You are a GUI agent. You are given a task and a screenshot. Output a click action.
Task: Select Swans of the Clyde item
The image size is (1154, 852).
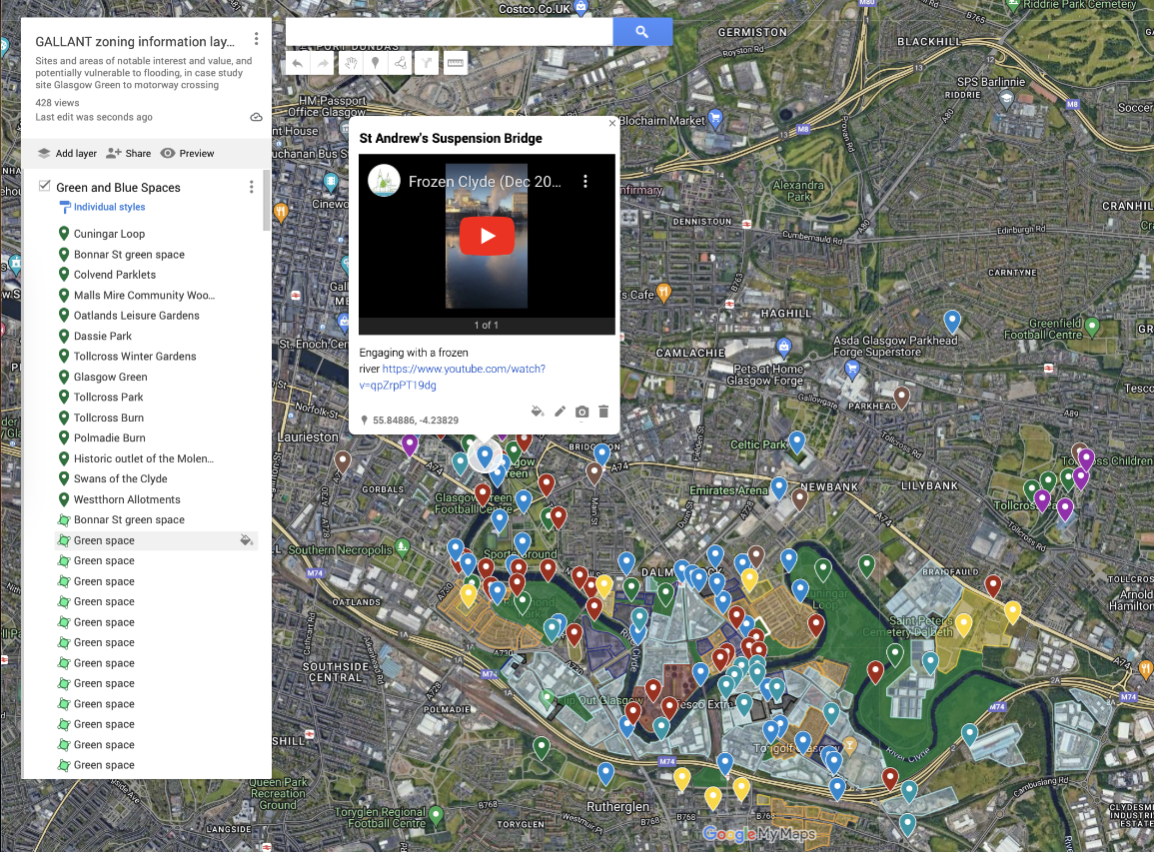pyautogui.click(x=120, y=478)
